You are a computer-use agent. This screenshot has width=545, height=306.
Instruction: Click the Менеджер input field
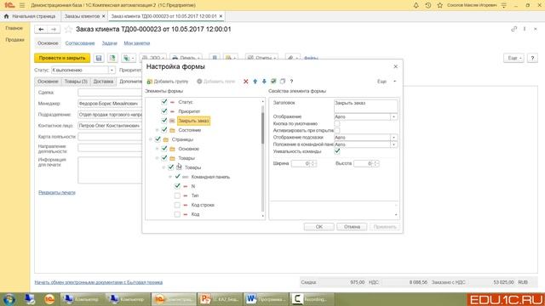(x=110, y=104)
